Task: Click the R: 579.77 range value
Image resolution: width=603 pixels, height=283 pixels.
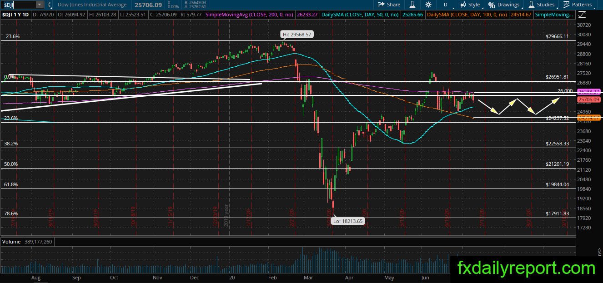Action: pyautogui.click(x=191, y=15)
